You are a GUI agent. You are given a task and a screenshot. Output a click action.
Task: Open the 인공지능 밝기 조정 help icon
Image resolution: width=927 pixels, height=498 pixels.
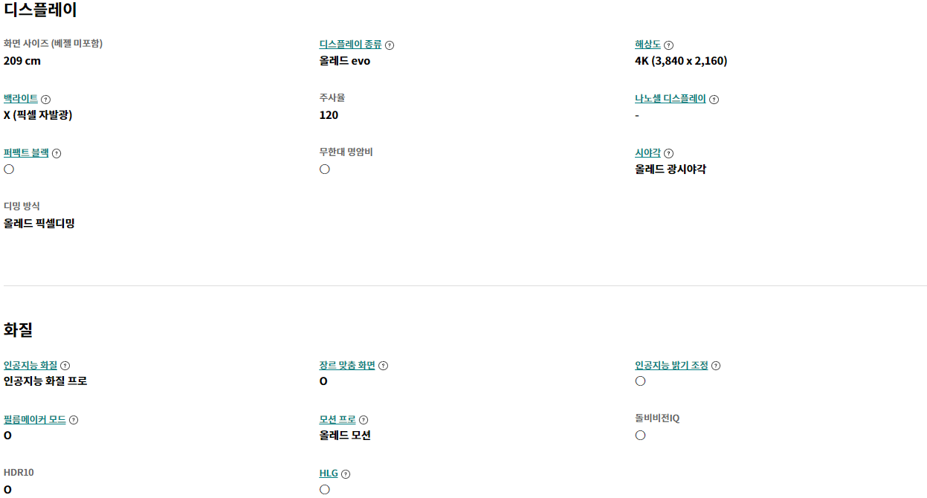tap(716, 366)
